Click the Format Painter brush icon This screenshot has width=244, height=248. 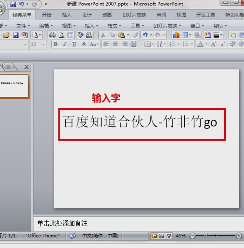[135, 35]
